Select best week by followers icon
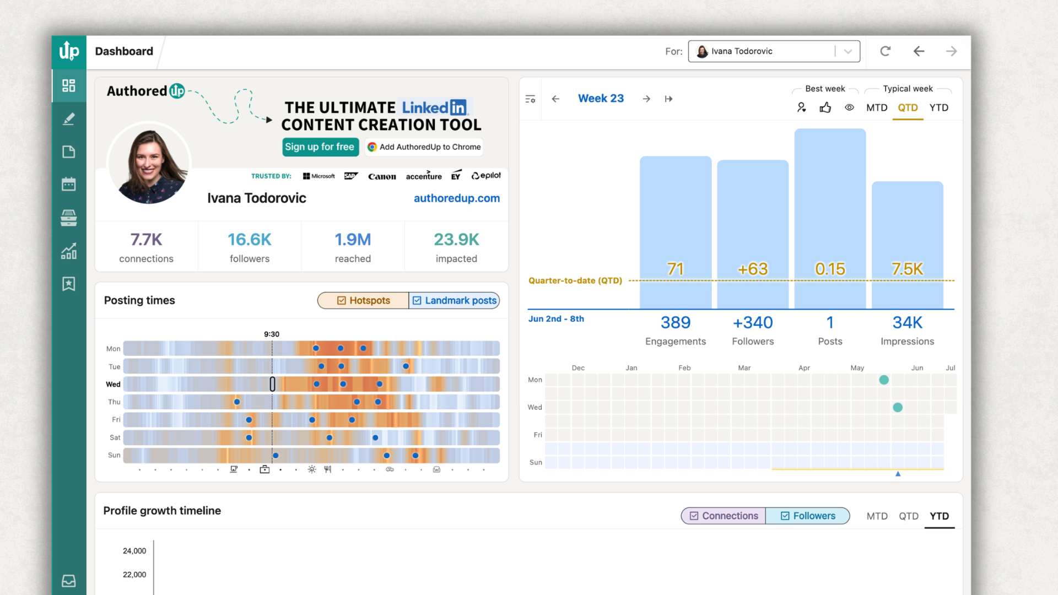This screenshot has height=595, width=1058. [802, 107]
